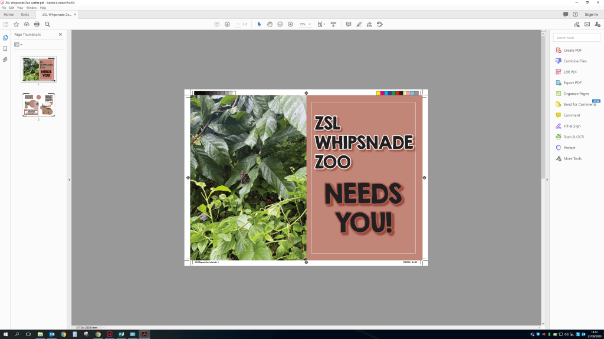Open the Export PDF tool
This screenshot has height=339, width=604.
coord(572,82)
